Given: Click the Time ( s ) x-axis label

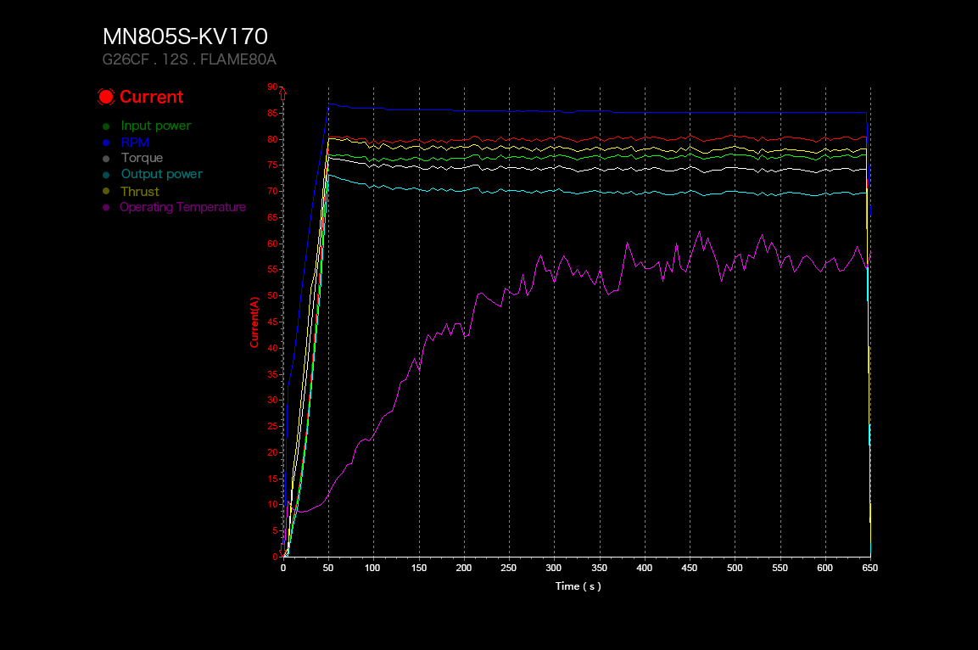Looking at the screenshot, I should tap(578, 586).
